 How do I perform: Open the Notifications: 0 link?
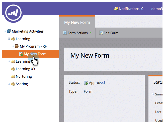coord(131,9)
